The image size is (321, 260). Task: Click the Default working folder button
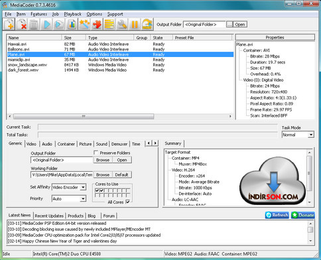click(122, 174)
